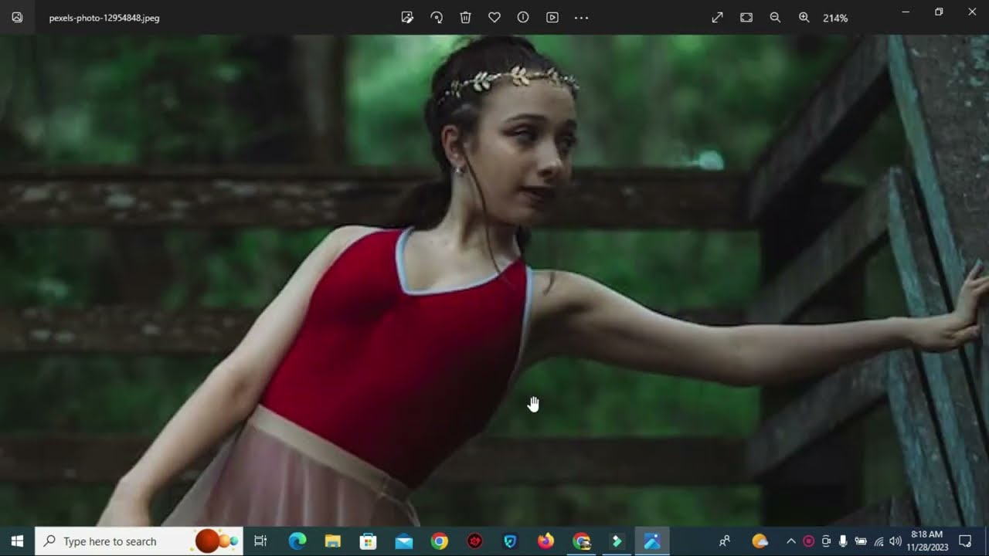Click the 214% zoom percentage
Viewport: 989px width, 556px height.
(835, 18)
